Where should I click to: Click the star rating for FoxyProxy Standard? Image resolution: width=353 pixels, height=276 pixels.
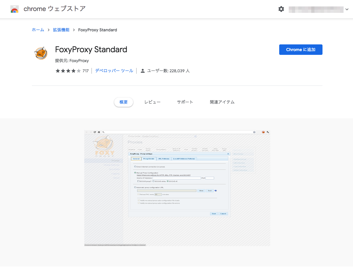pos(68,71)
